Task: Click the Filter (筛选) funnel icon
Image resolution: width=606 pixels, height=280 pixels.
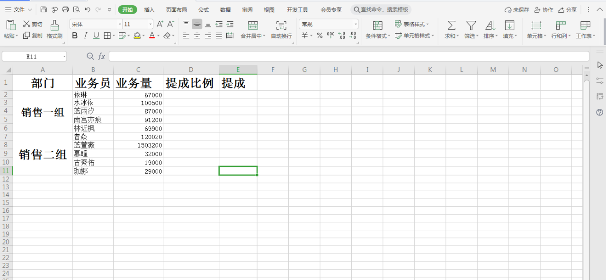Action: 471,26
